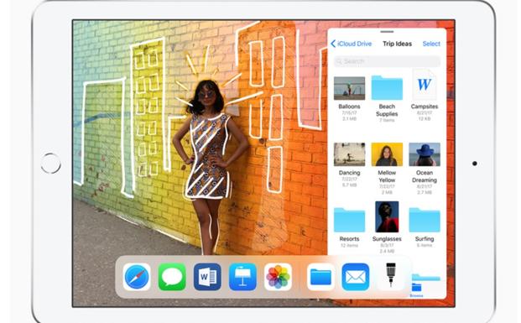Open the Ocean Dreaming photo
The height and width of the screenshot is (323, 521).
[425, 154]
